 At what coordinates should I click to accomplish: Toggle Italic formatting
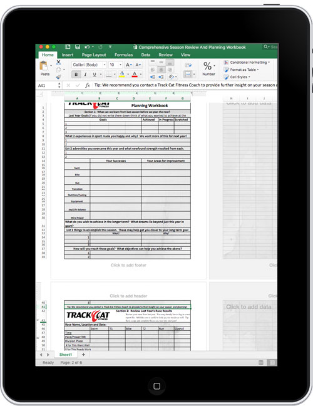pyautogui.click(x=85, y=75)
